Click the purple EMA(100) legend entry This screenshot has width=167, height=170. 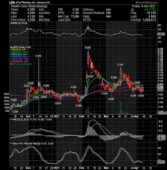point(19,59)
